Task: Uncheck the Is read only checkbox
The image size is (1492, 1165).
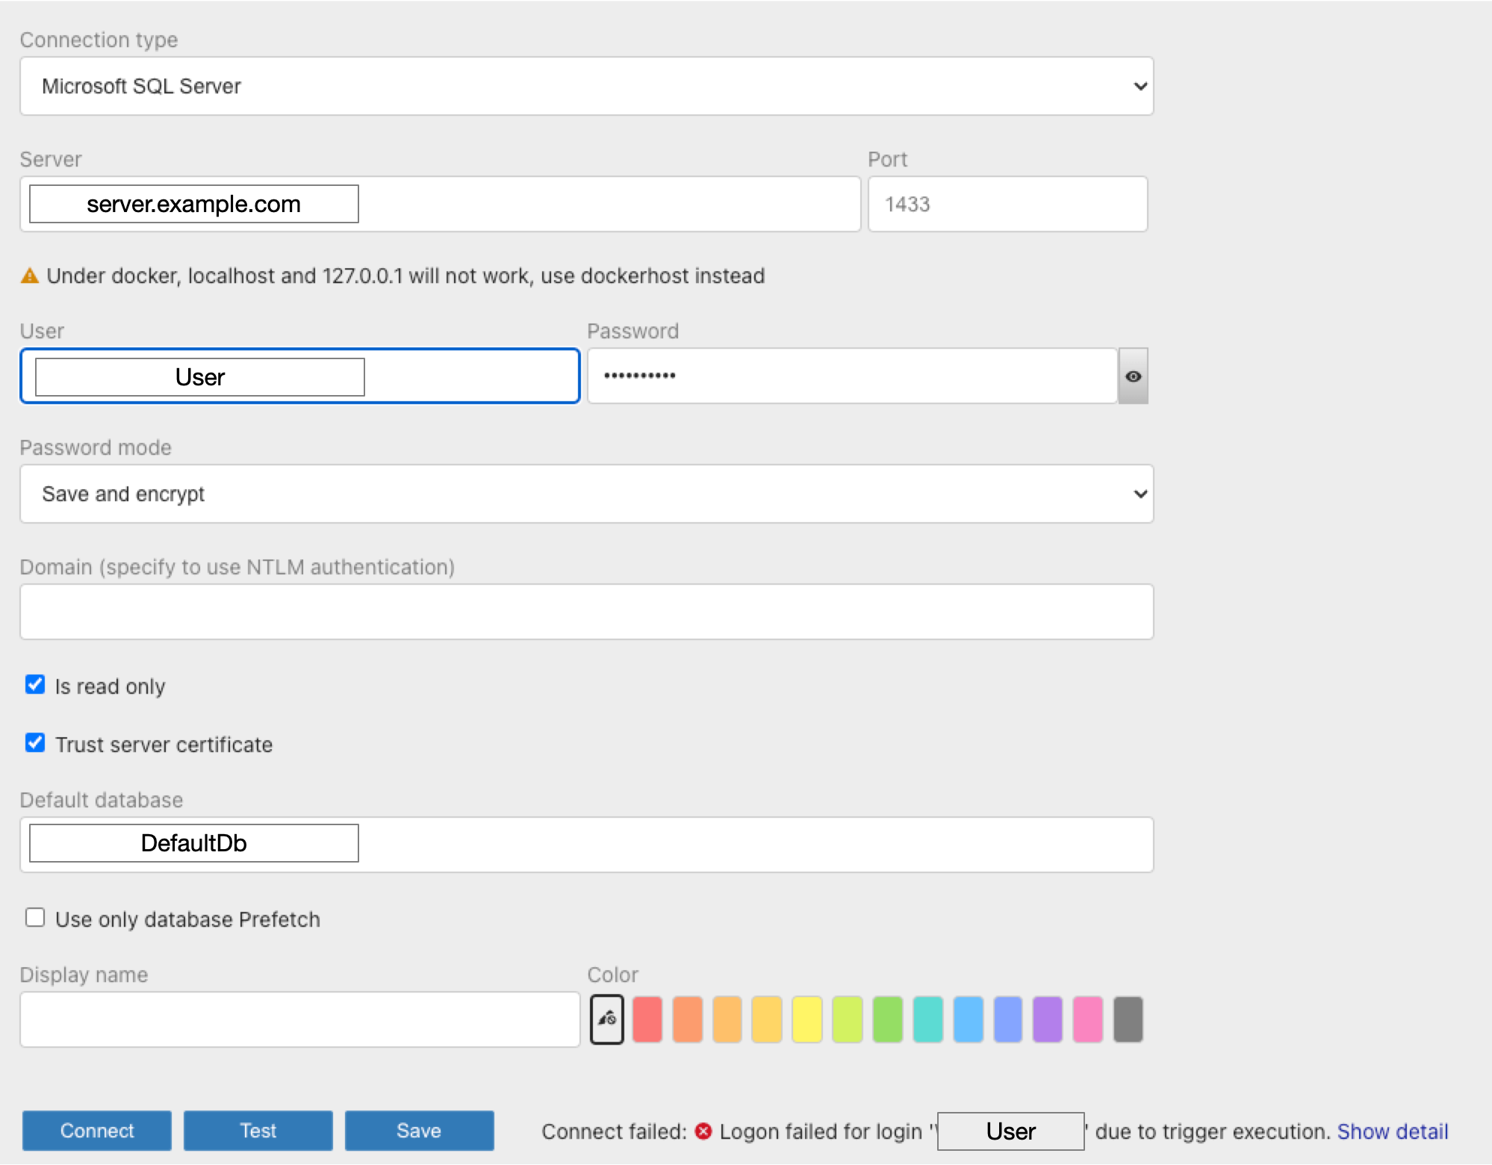Action: (35, 685)
